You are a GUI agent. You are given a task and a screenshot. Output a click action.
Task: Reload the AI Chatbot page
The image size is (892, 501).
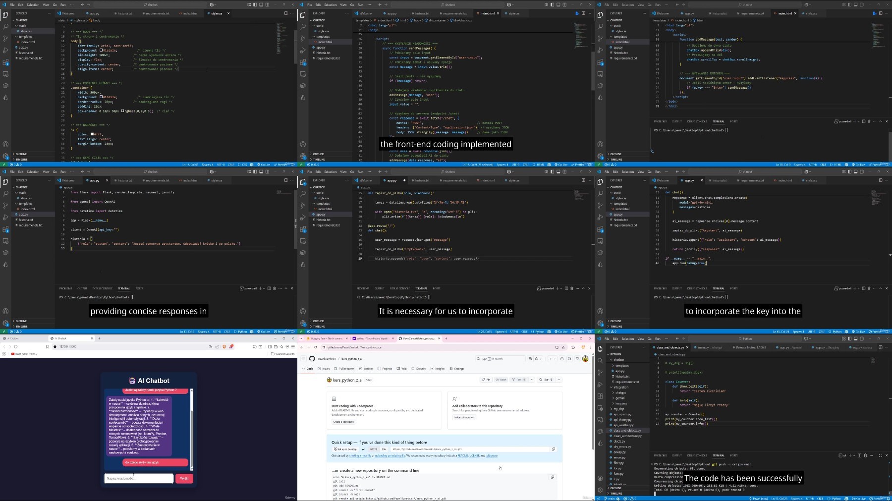click(x=16, y=346)
